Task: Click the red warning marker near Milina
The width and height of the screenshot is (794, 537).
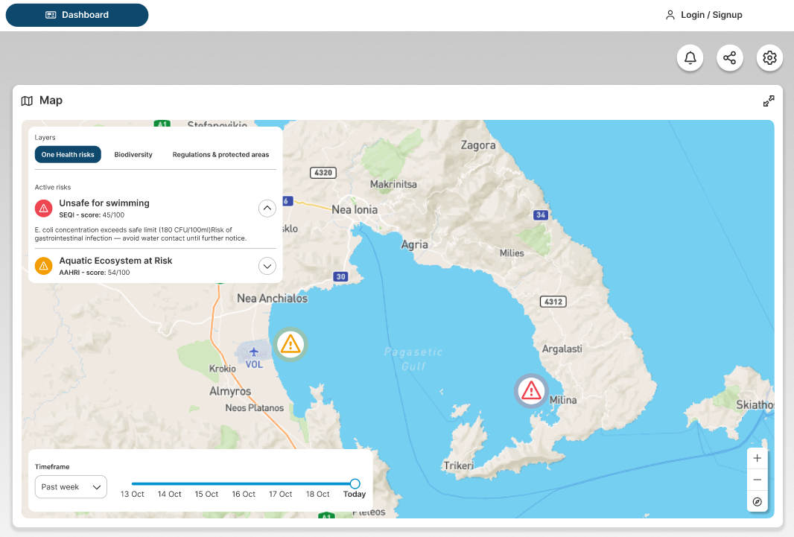Action: 531,390
